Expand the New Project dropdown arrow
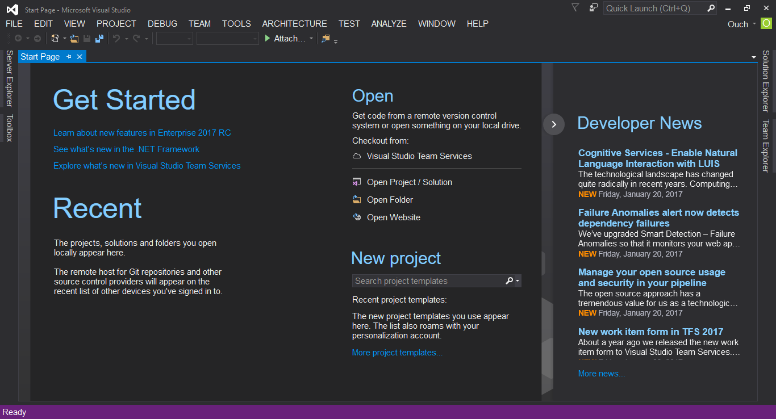 [x=64, y=39]
